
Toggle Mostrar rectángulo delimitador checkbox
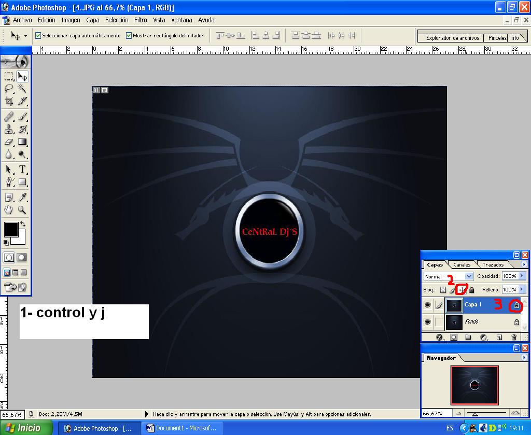click(x=129, y=36)
